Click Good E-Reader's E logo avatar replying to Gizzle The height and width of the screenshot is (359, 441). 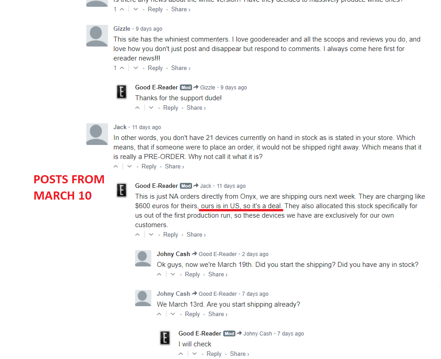(x=122, y=92)
